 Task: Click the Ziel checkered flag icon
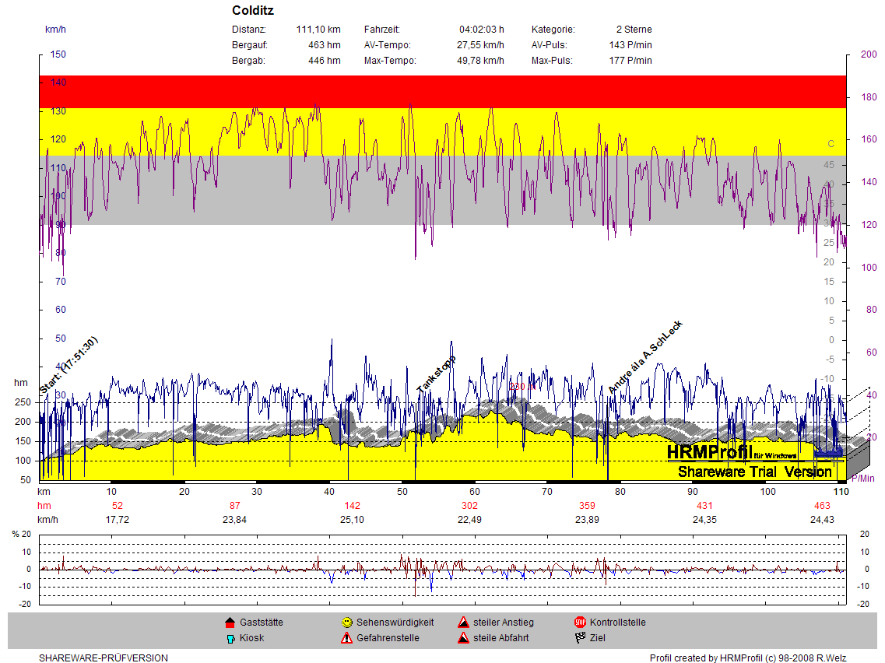click(580, 638)
